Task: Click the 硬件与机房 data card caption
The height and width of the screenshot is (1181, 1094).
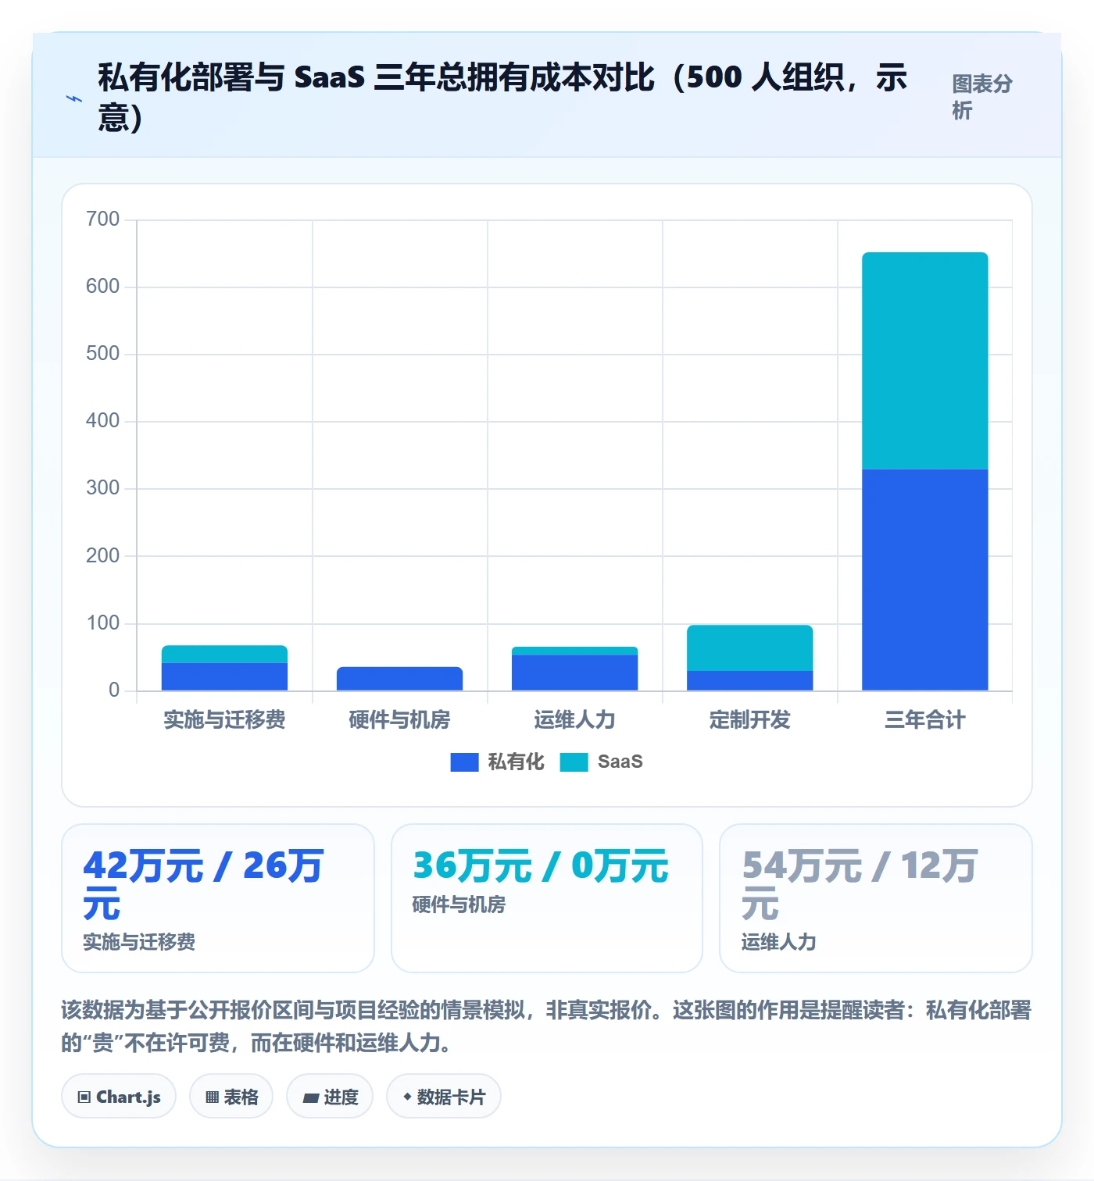Action: coord(459,904)
